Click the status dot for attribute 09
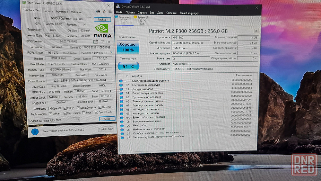 pyautogui.click(x=122, y=113)
